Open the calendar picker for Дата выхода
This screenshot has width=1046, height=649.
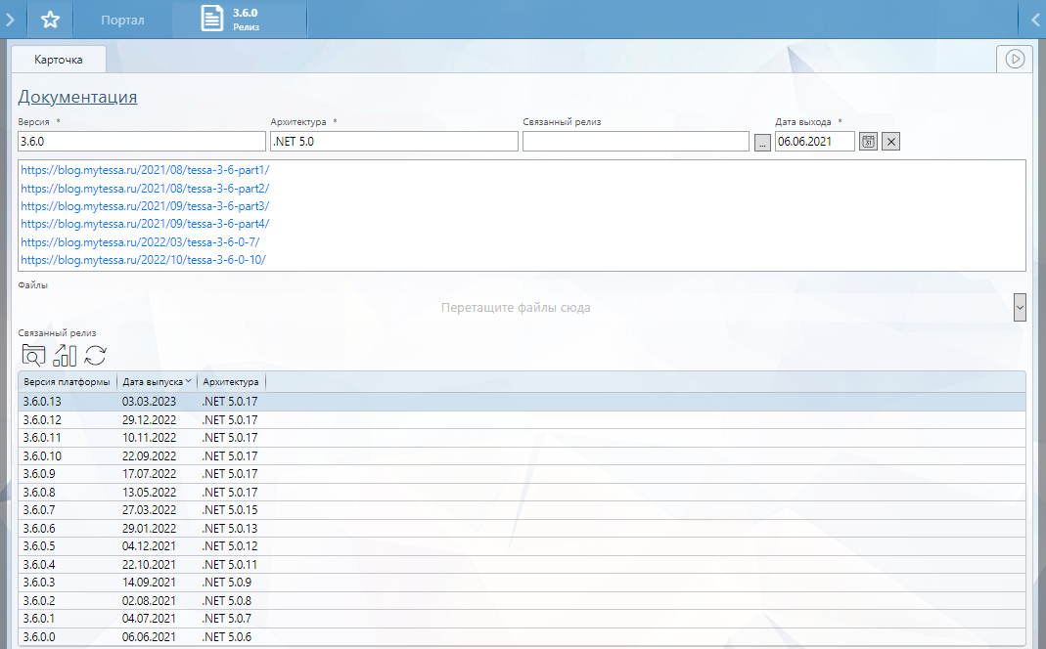[868, 142]
